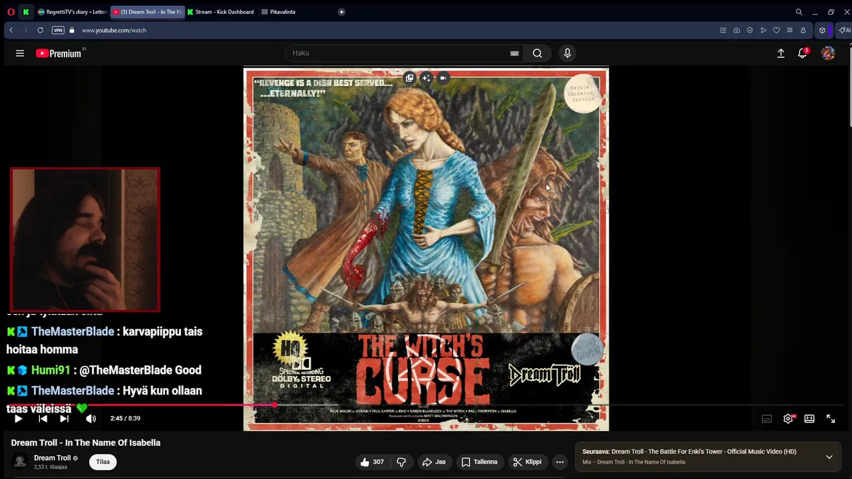Open Opera easy setup sliders icon
The image size is (852, 479).
[x=789, y=30]
